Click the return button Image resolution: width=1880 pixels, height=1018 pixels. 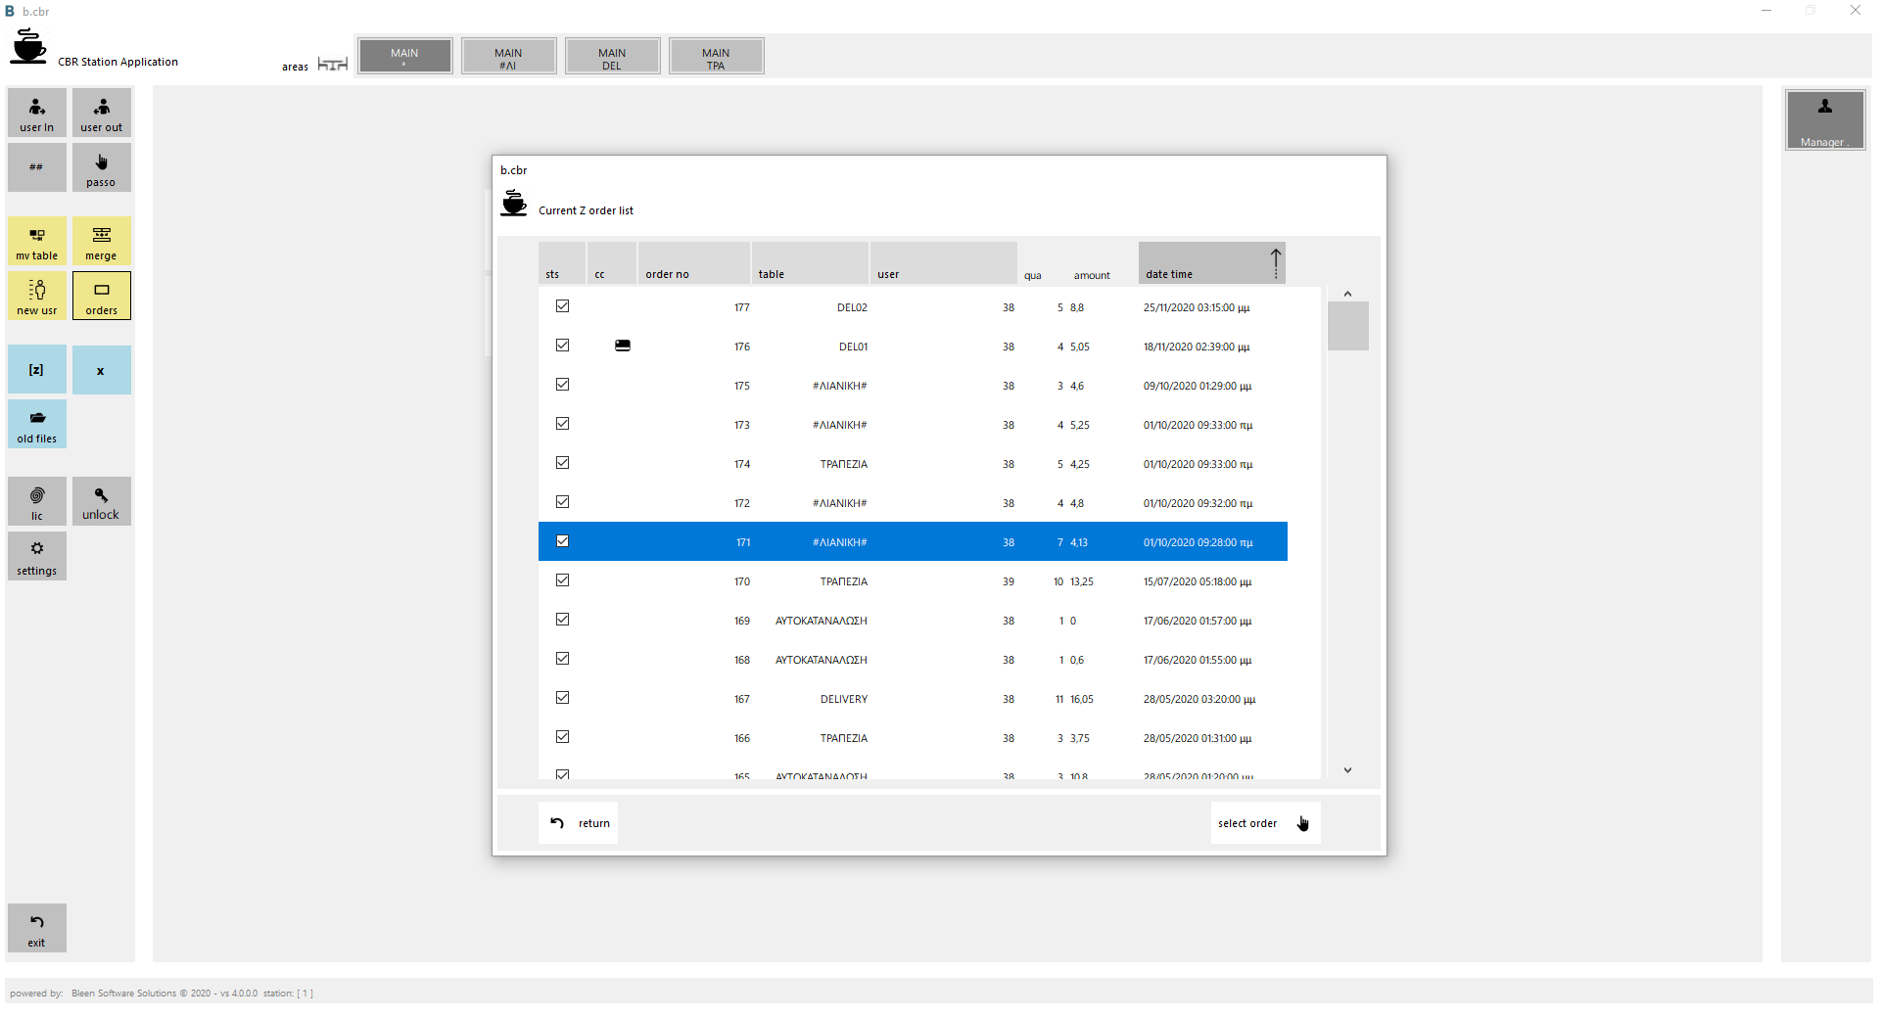(578, 823)
